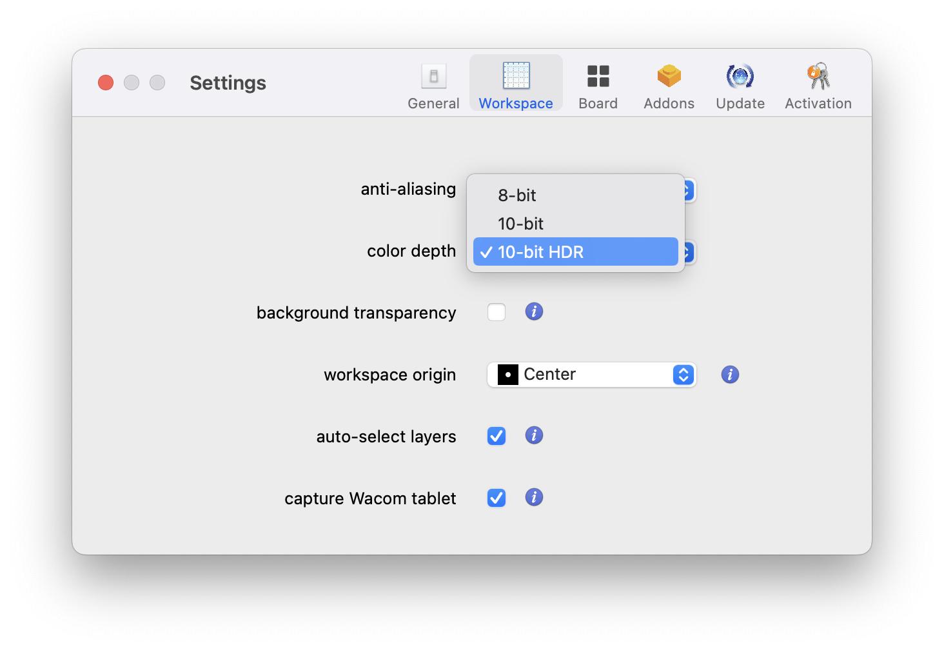Image resolution: width=944 pixels, height=650 pixels.
Task: Show info for workspace origin
Action: pos(730,375)
